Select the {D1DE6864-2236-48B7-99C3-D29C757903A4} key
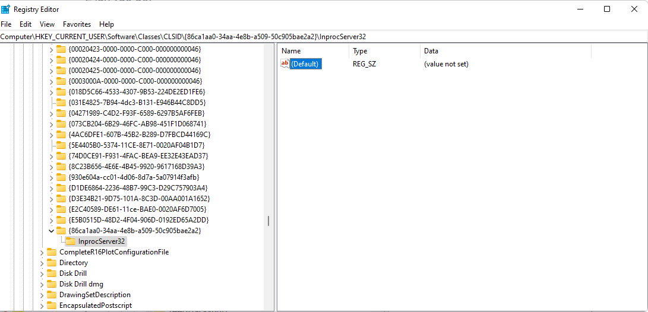 [x=138, y=188]
